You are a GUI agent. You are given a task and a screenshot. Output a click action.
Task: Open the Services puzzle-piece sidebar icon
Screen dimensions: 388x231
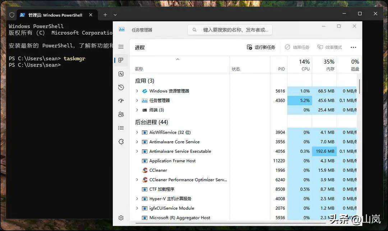click(x=121, y=142)
